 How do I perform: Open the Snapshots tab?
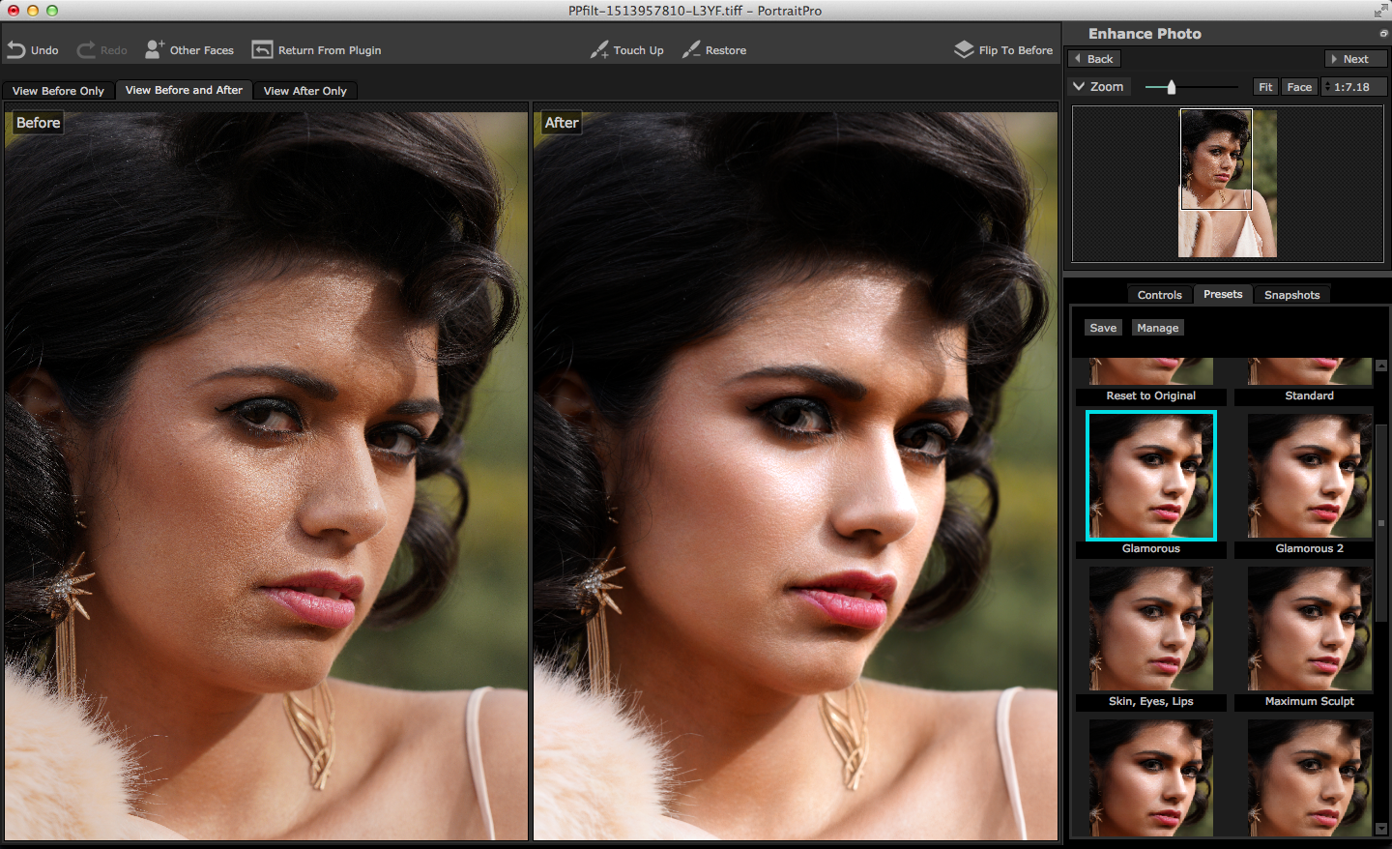(x=1291, y=295)
